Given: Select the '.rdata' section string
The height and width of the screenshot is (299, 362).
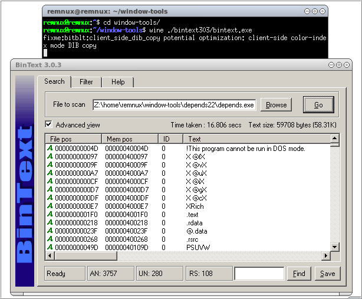Looking at the screenshot, I should (x=195, y=223).
